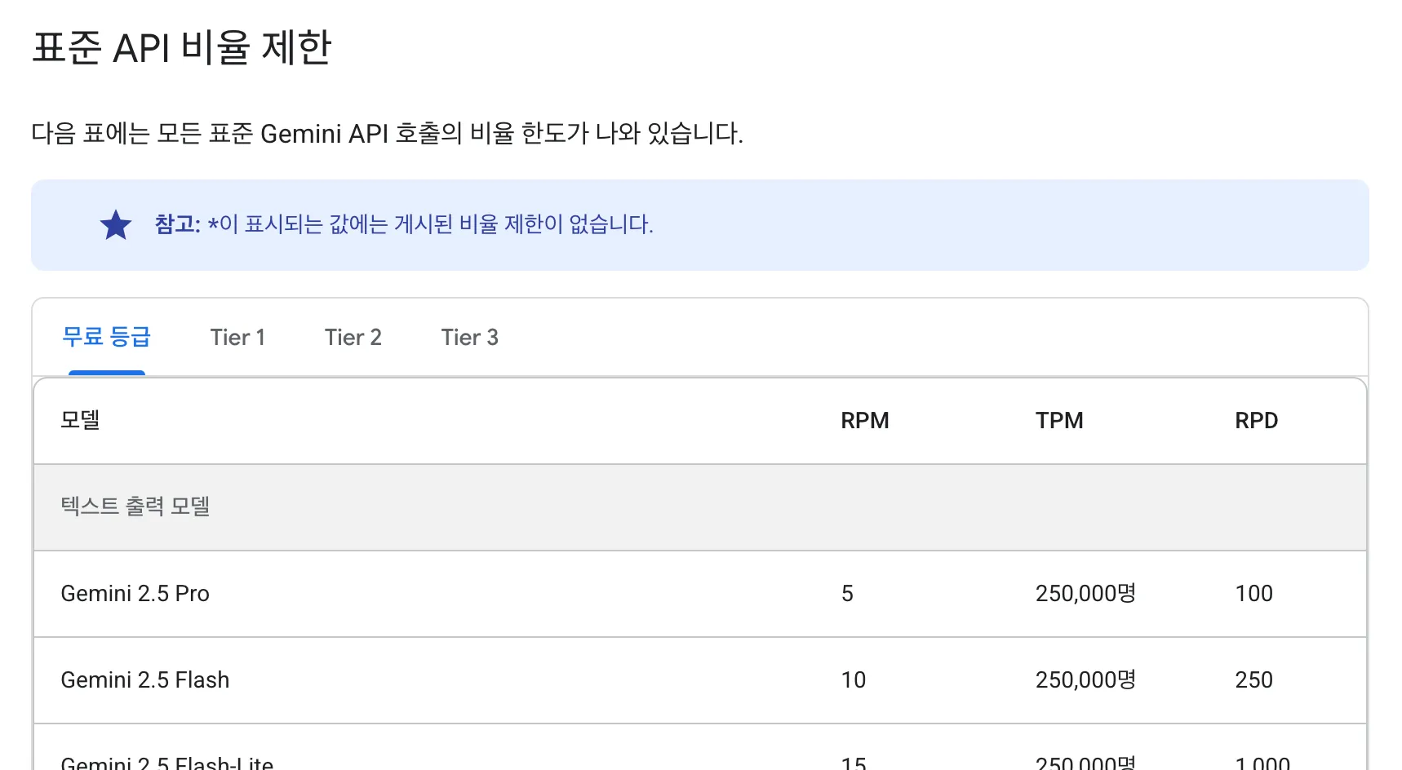Click the intro sentence about Gemini API 호출
Screen dimensions: 1402x770
point(387,133)
